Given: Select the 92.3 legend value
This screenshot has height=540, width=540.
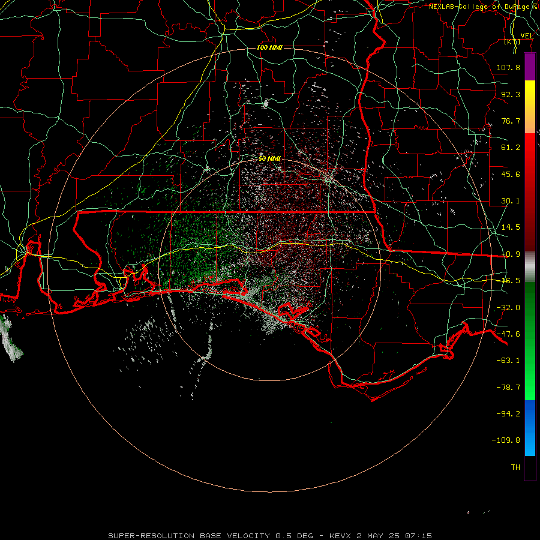Looking at the screenshot, I should (511, 94).
